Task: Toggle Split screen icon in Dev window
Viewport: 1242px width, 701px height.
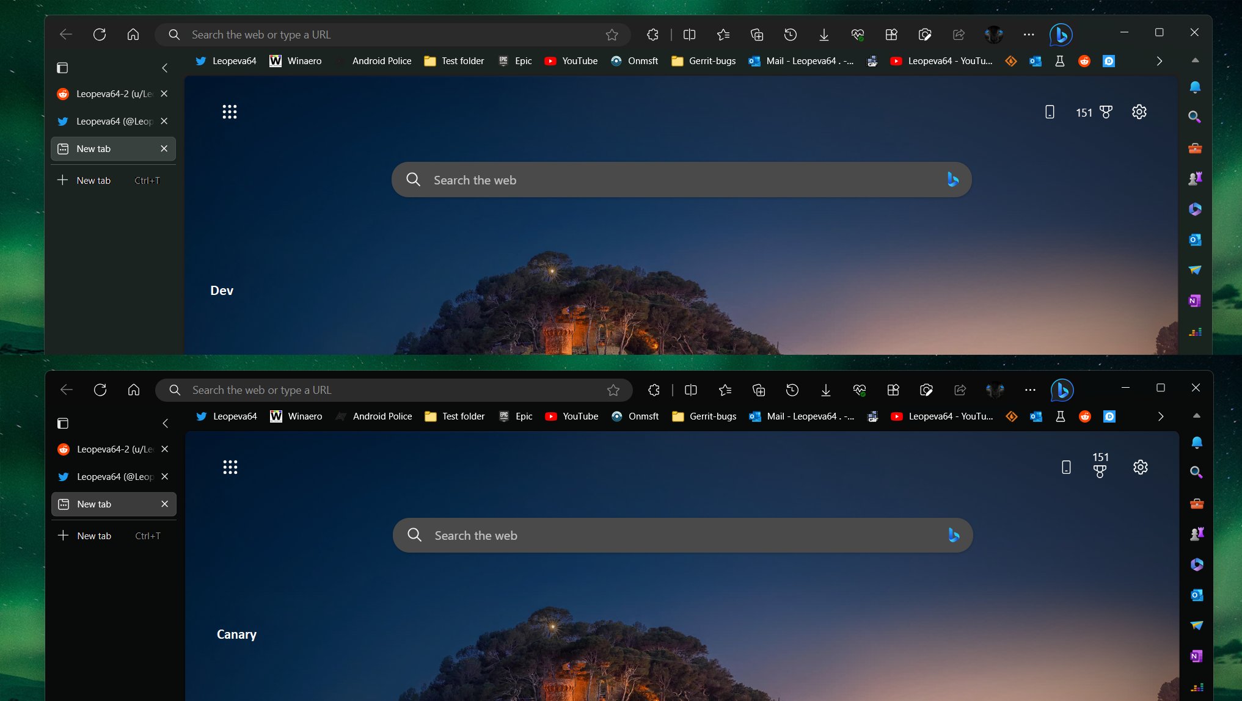Action: point(689,35)
